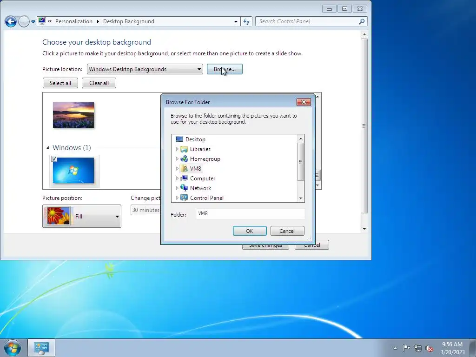Click the folder tree scrollbar thumb

pos(301,161)
